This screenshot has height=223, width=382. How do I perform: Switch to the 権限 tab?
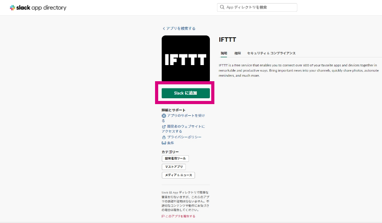(x=238, y=53)
